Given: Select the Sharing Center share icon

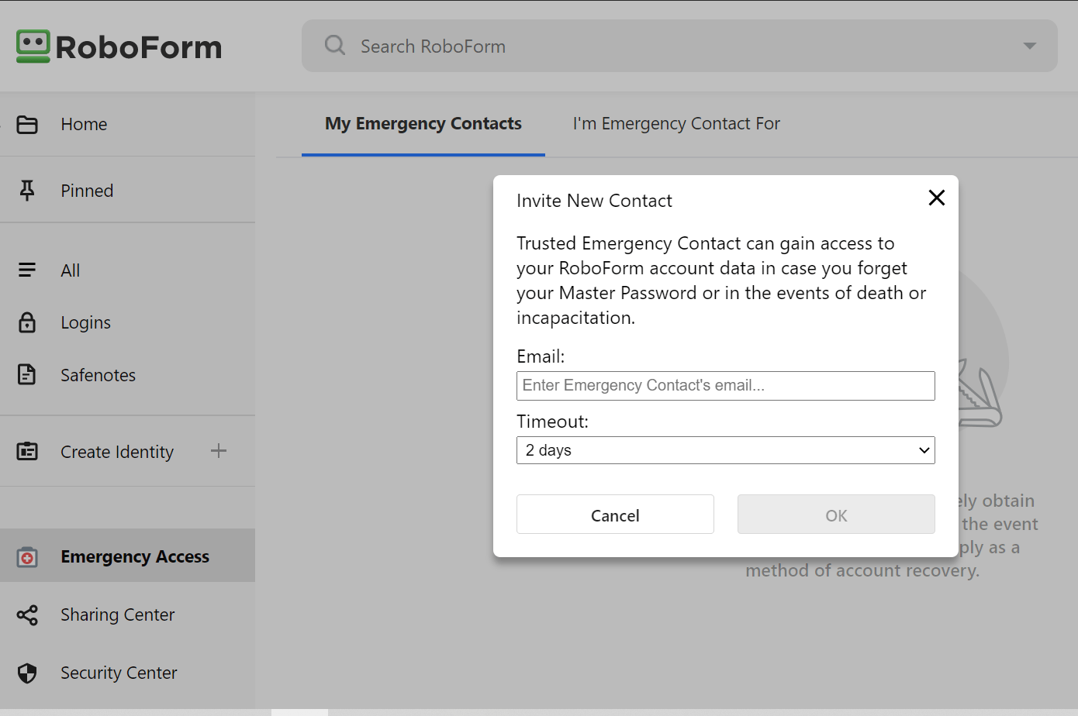Looking at the screenshot, I should [x=28, y=614].
